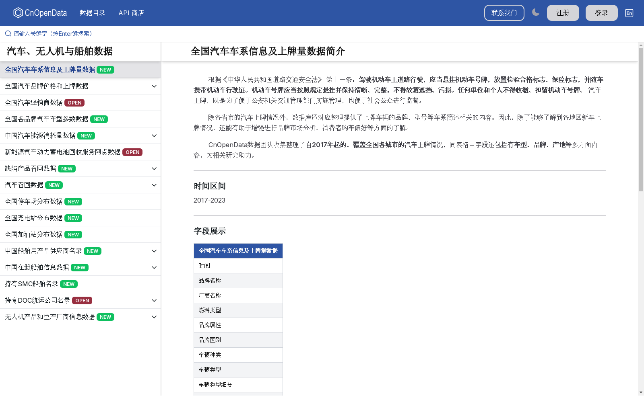The image size is (644, 402).
Task: Click the 全国汽车车系信息及上牌量数据简介 title
Action: (268, 51)
